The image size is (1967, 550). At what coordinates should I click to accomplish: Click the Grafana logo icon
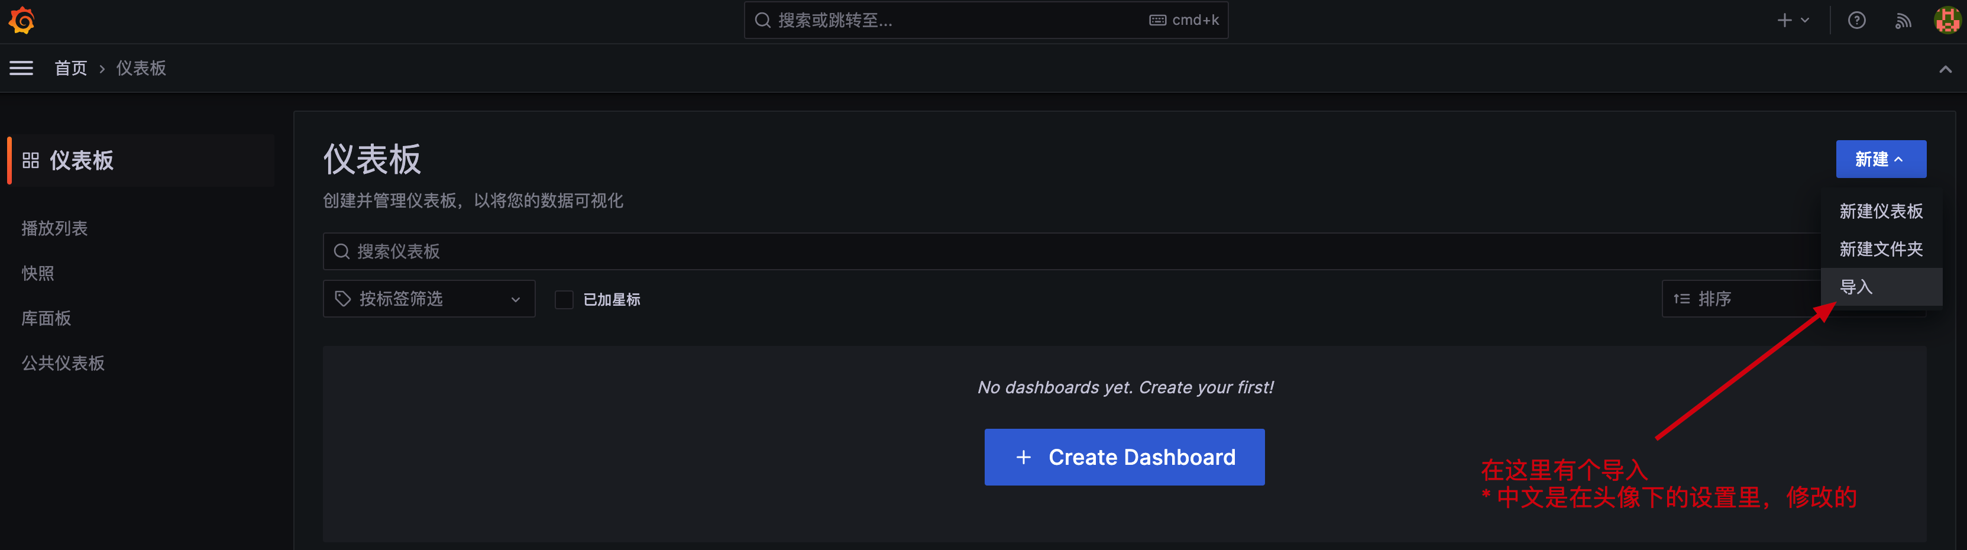coord(21,21)
